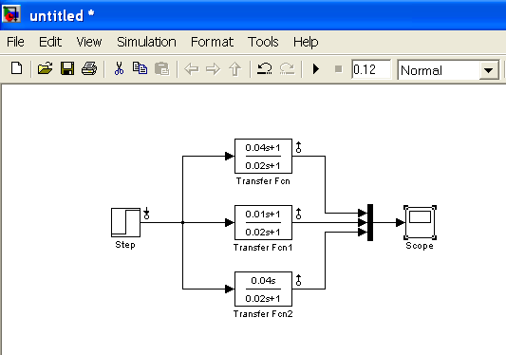Click the Undo arrow icon
Viewport: 506px width, 355px height.
(264, 68)
